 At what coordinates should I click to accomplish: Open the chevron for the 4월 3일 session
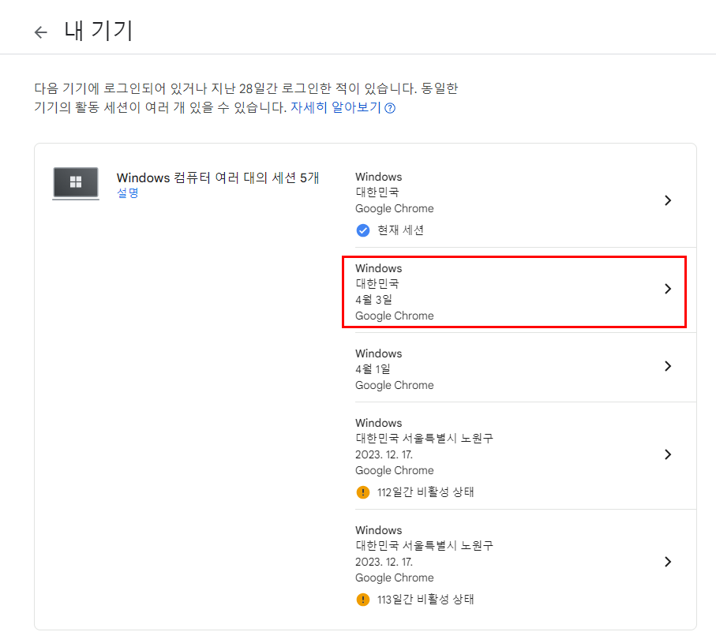(668, 289)
